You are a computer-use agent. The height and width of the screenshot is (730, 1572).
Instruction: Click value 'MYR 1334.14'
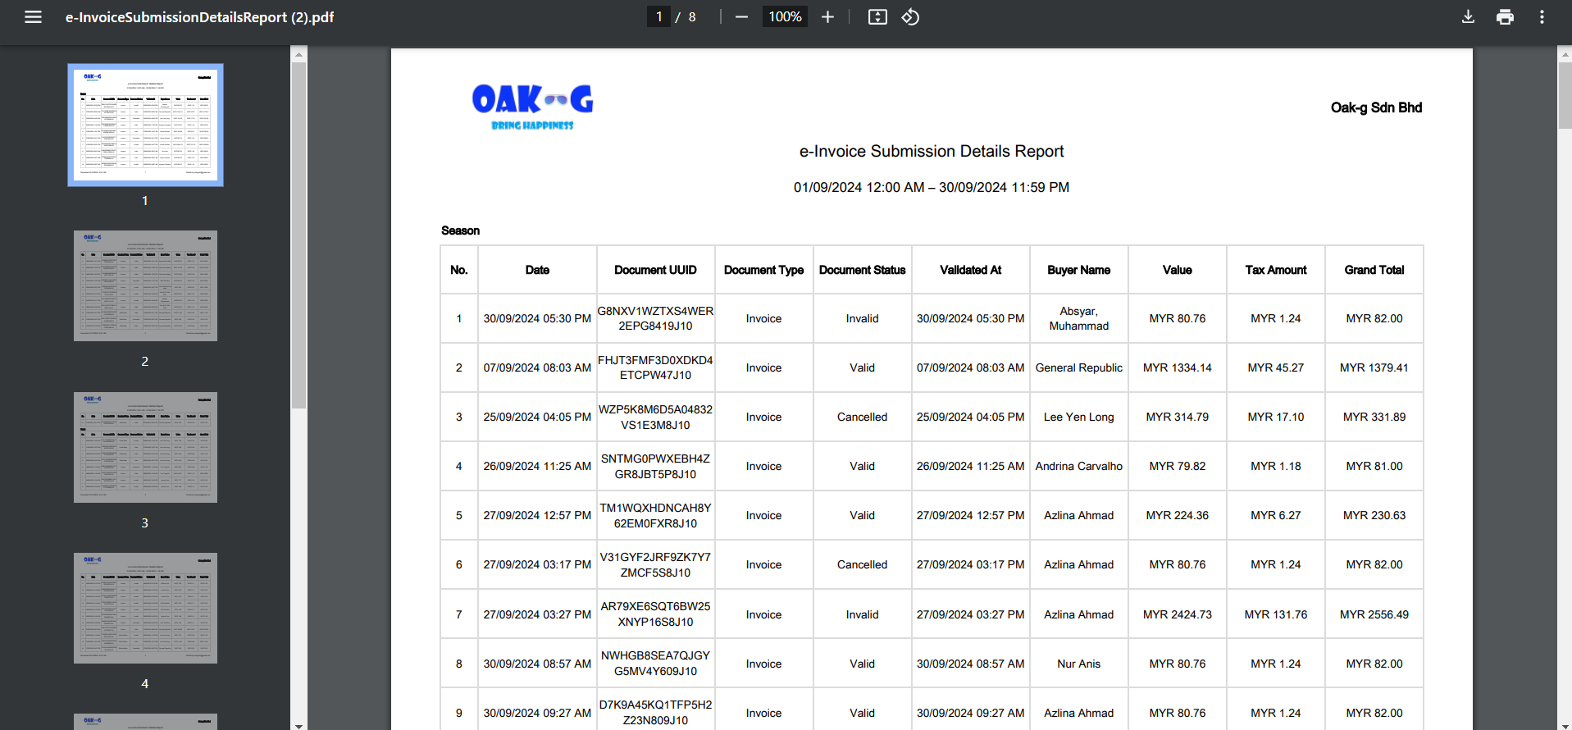click(x=1177, y=367)
